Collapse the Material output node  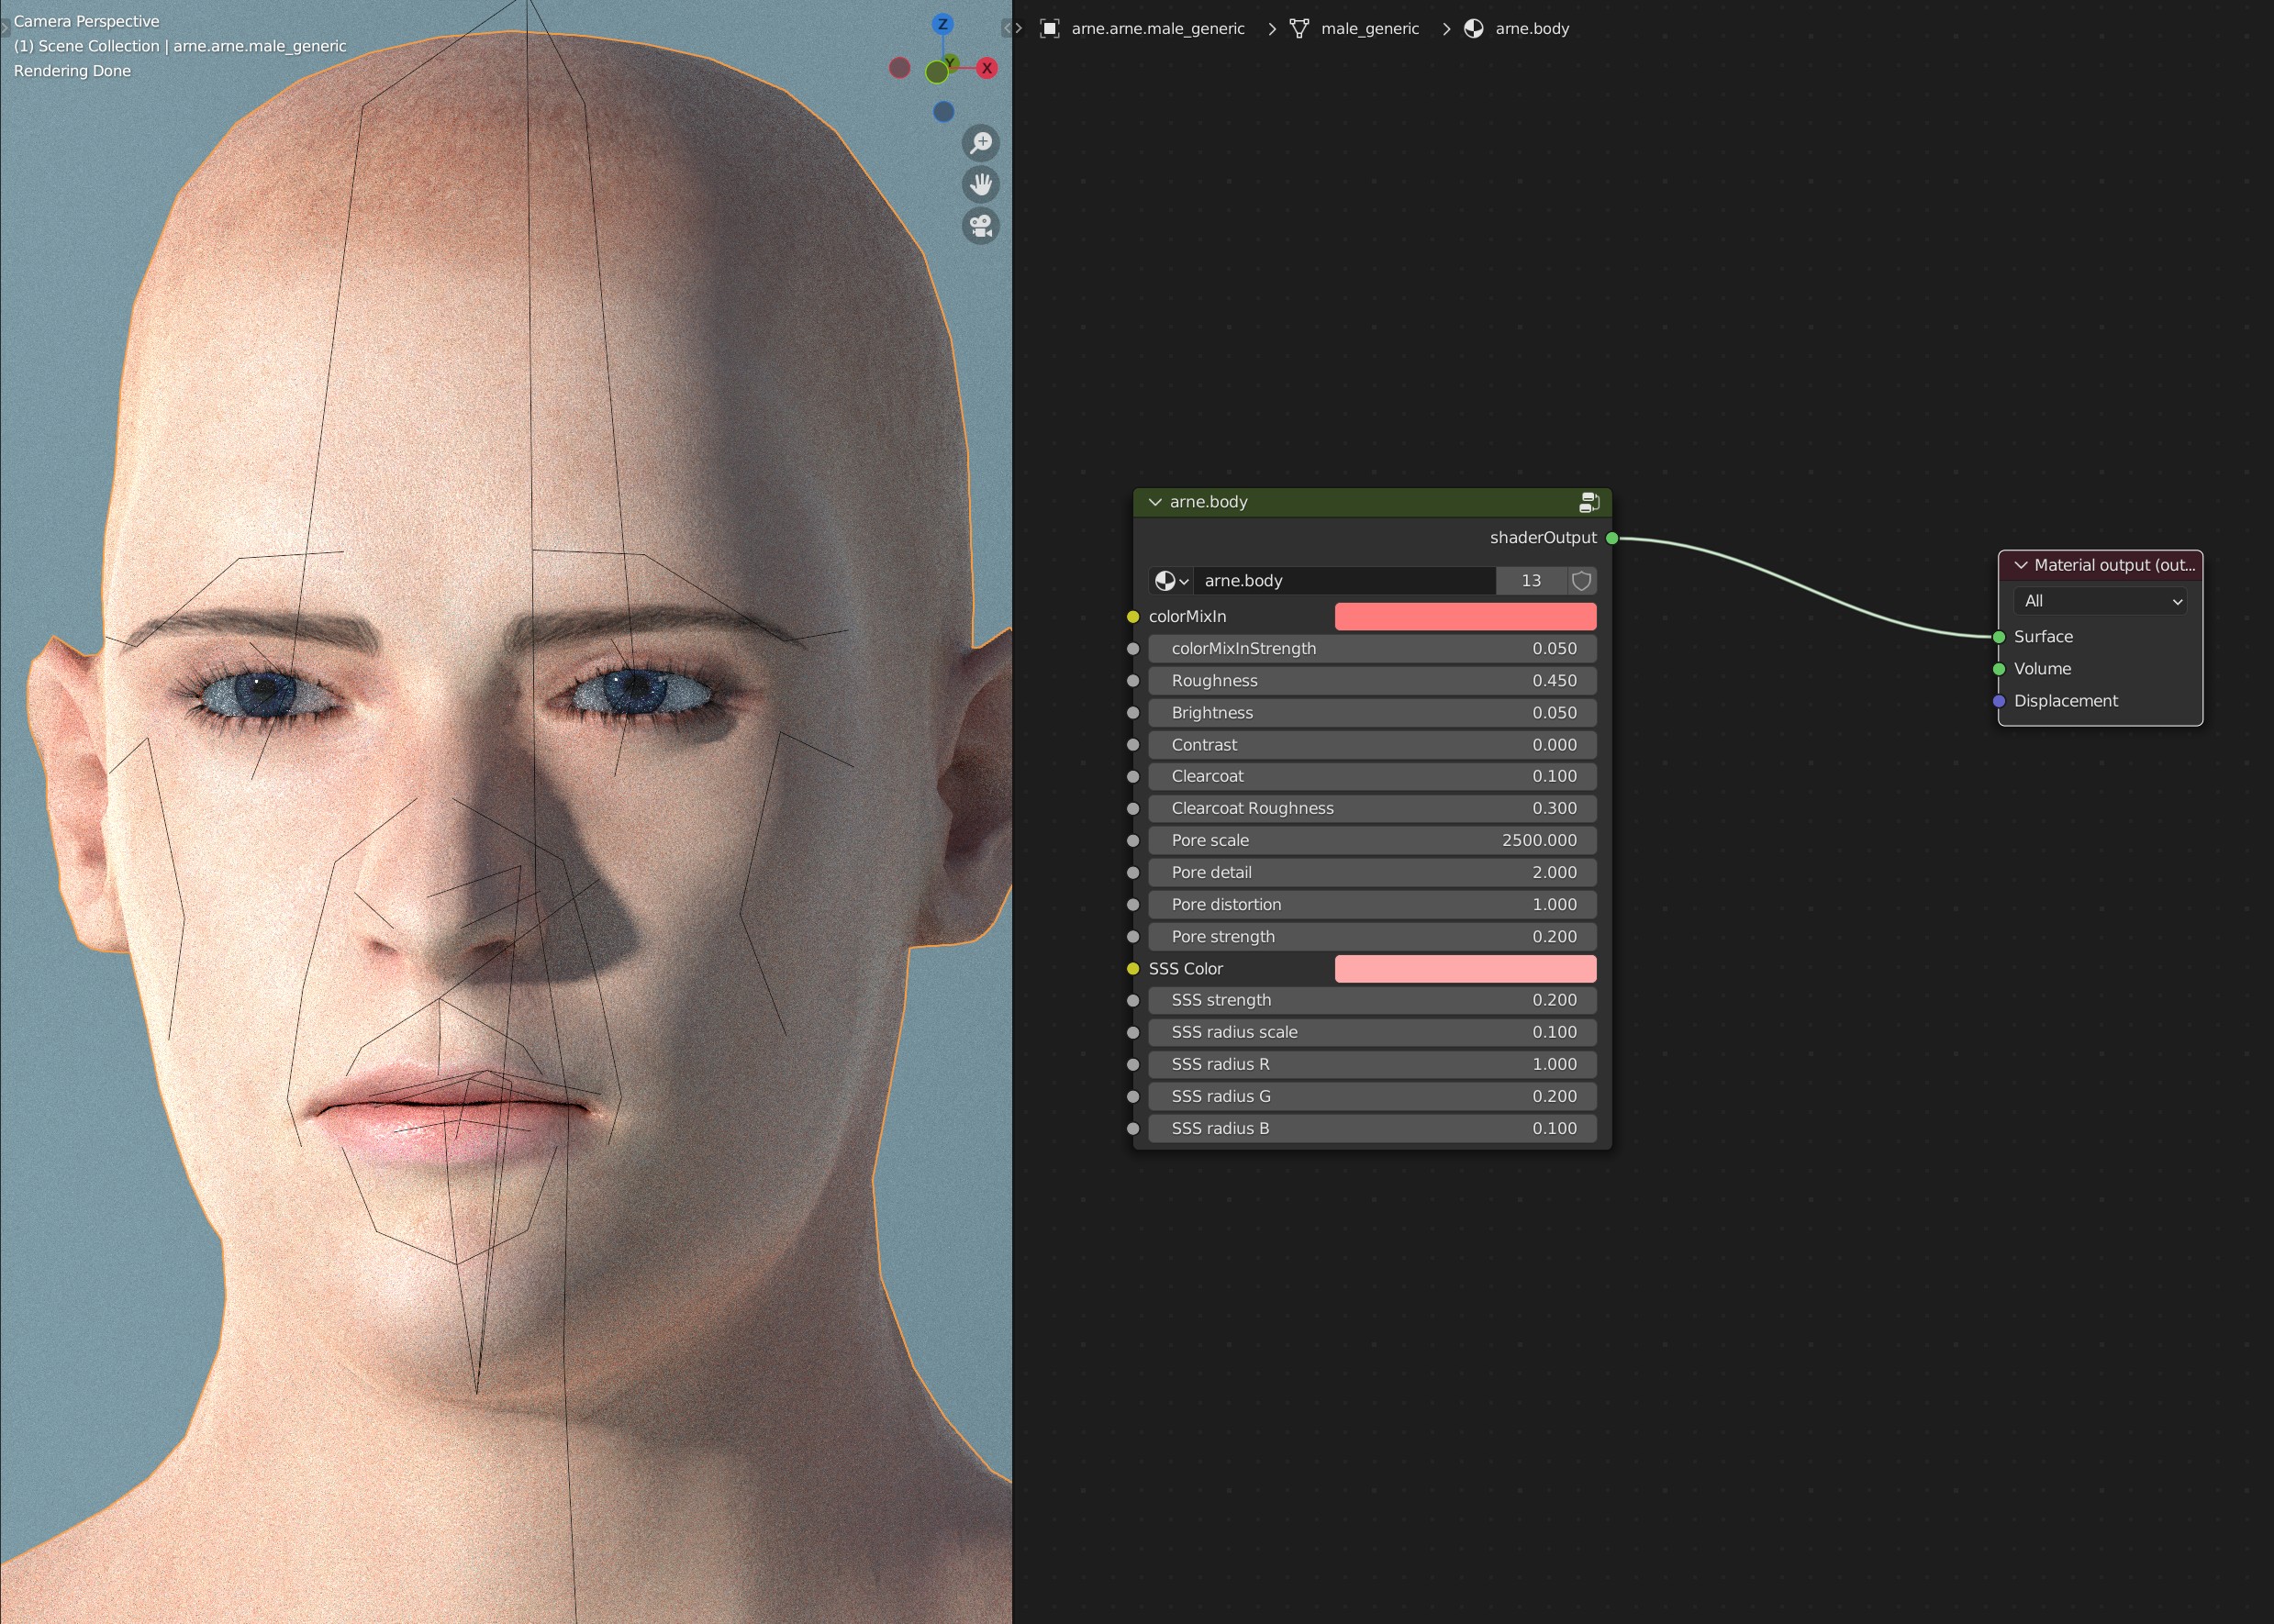click(2021, 565)
